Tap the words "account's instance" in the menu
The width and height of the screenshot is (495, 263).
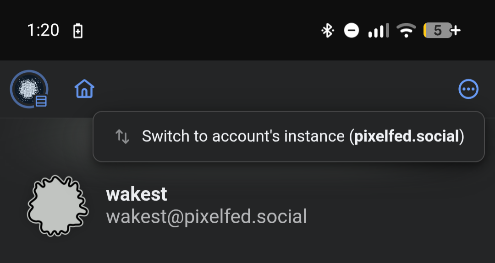click(x=274, y=136)
